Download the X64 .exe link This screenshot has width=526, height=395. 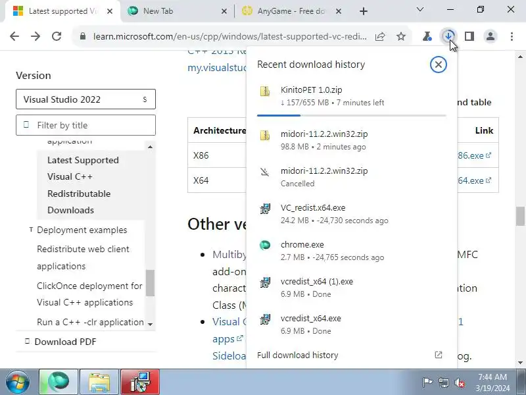pos(475,180)
